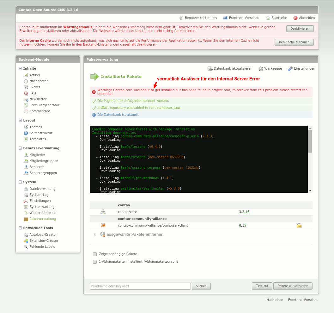Viewport: 334px width, 313px height.
Task: Click the FAQ lifebuoy icon
Action: coord(26,93)
